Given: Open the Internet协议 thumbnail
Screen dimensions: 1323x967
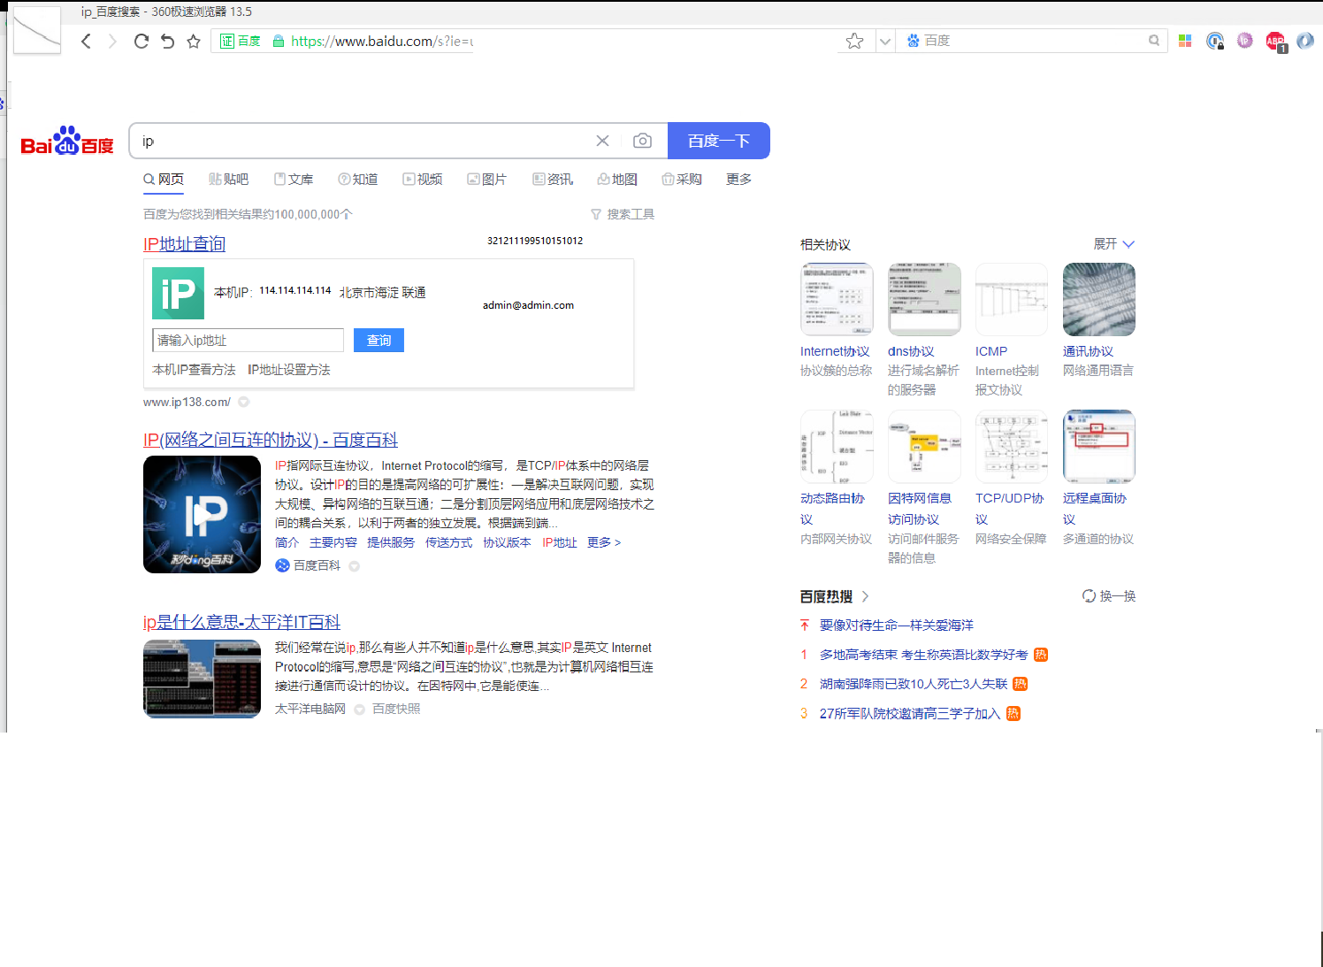Looking at the screenshot, I should [837, 299].
